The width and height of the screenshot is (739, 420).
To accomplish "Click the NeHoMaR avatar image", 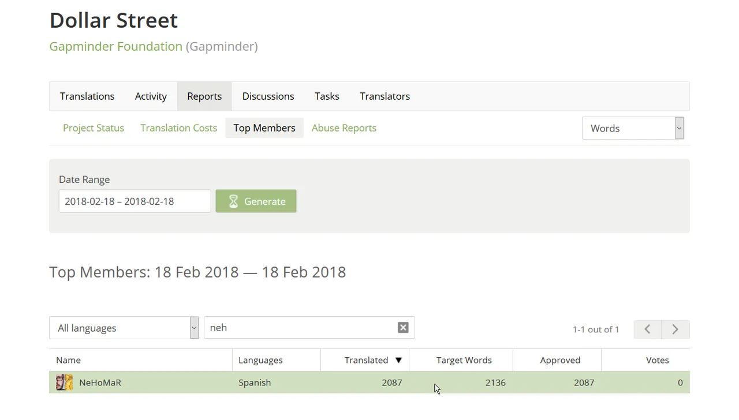I will click(x=64, y=382).
